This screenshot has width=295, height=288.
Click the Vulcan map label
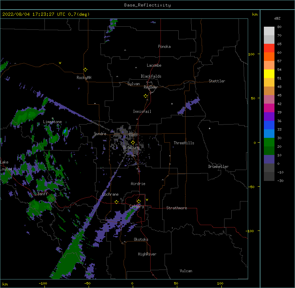[x=186, y=271]
